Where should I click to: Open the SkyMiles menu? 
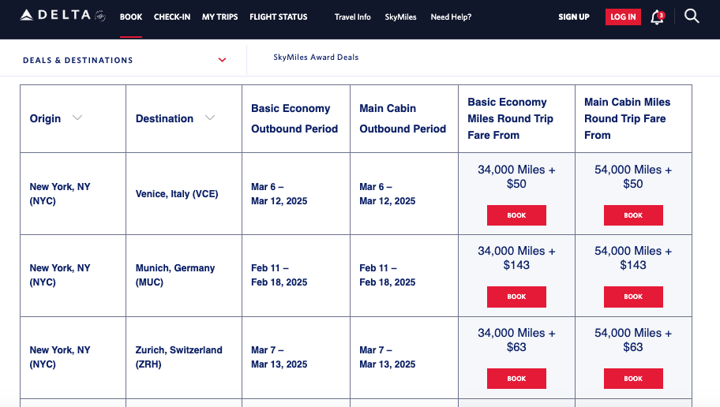[400, 17]
